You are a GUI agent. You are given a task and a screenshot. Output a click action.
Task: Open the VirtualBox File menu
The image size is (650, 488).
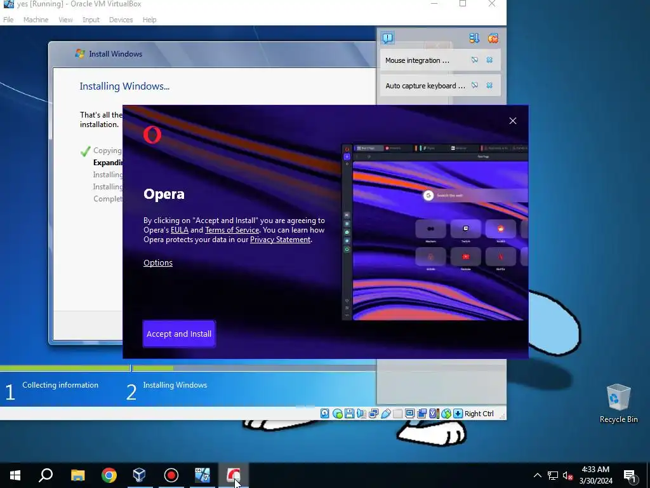(x=8, y=20)
